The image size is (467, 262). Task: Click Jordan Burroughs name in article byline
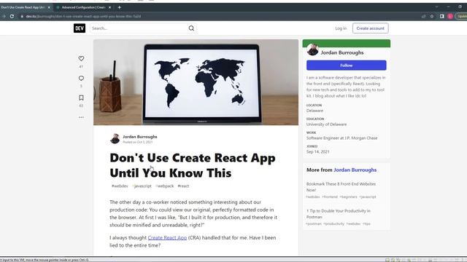click(139, 137)
